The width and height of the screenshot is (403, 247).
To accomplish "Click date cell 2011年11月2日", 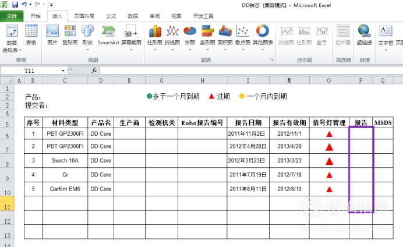I will 248,133.
